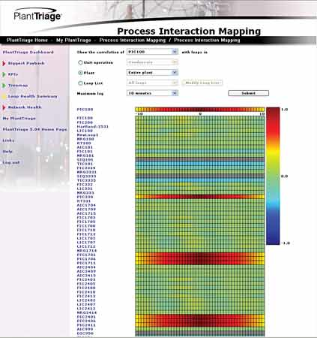317x338 pixels.
Task: Select the Loop List radio button
Action: pyautogui.click(x=80, y=83)
